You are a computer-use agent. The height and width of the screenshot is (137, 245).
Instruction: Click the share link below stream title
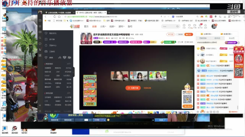[180, 42]
